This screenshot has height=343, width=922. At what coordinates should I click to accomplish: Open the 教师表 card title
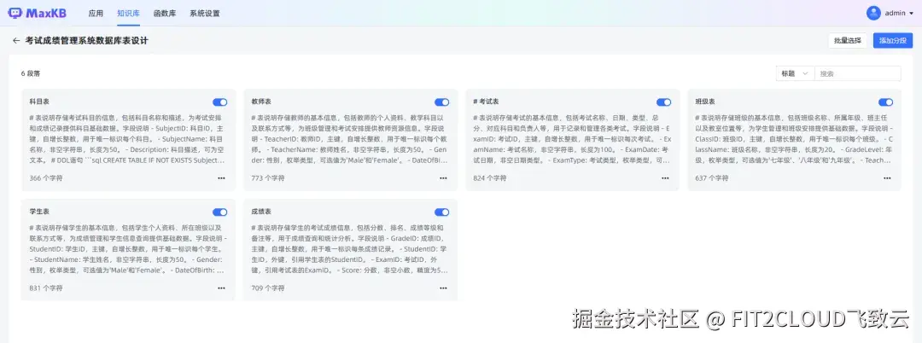tap(261, 102)
